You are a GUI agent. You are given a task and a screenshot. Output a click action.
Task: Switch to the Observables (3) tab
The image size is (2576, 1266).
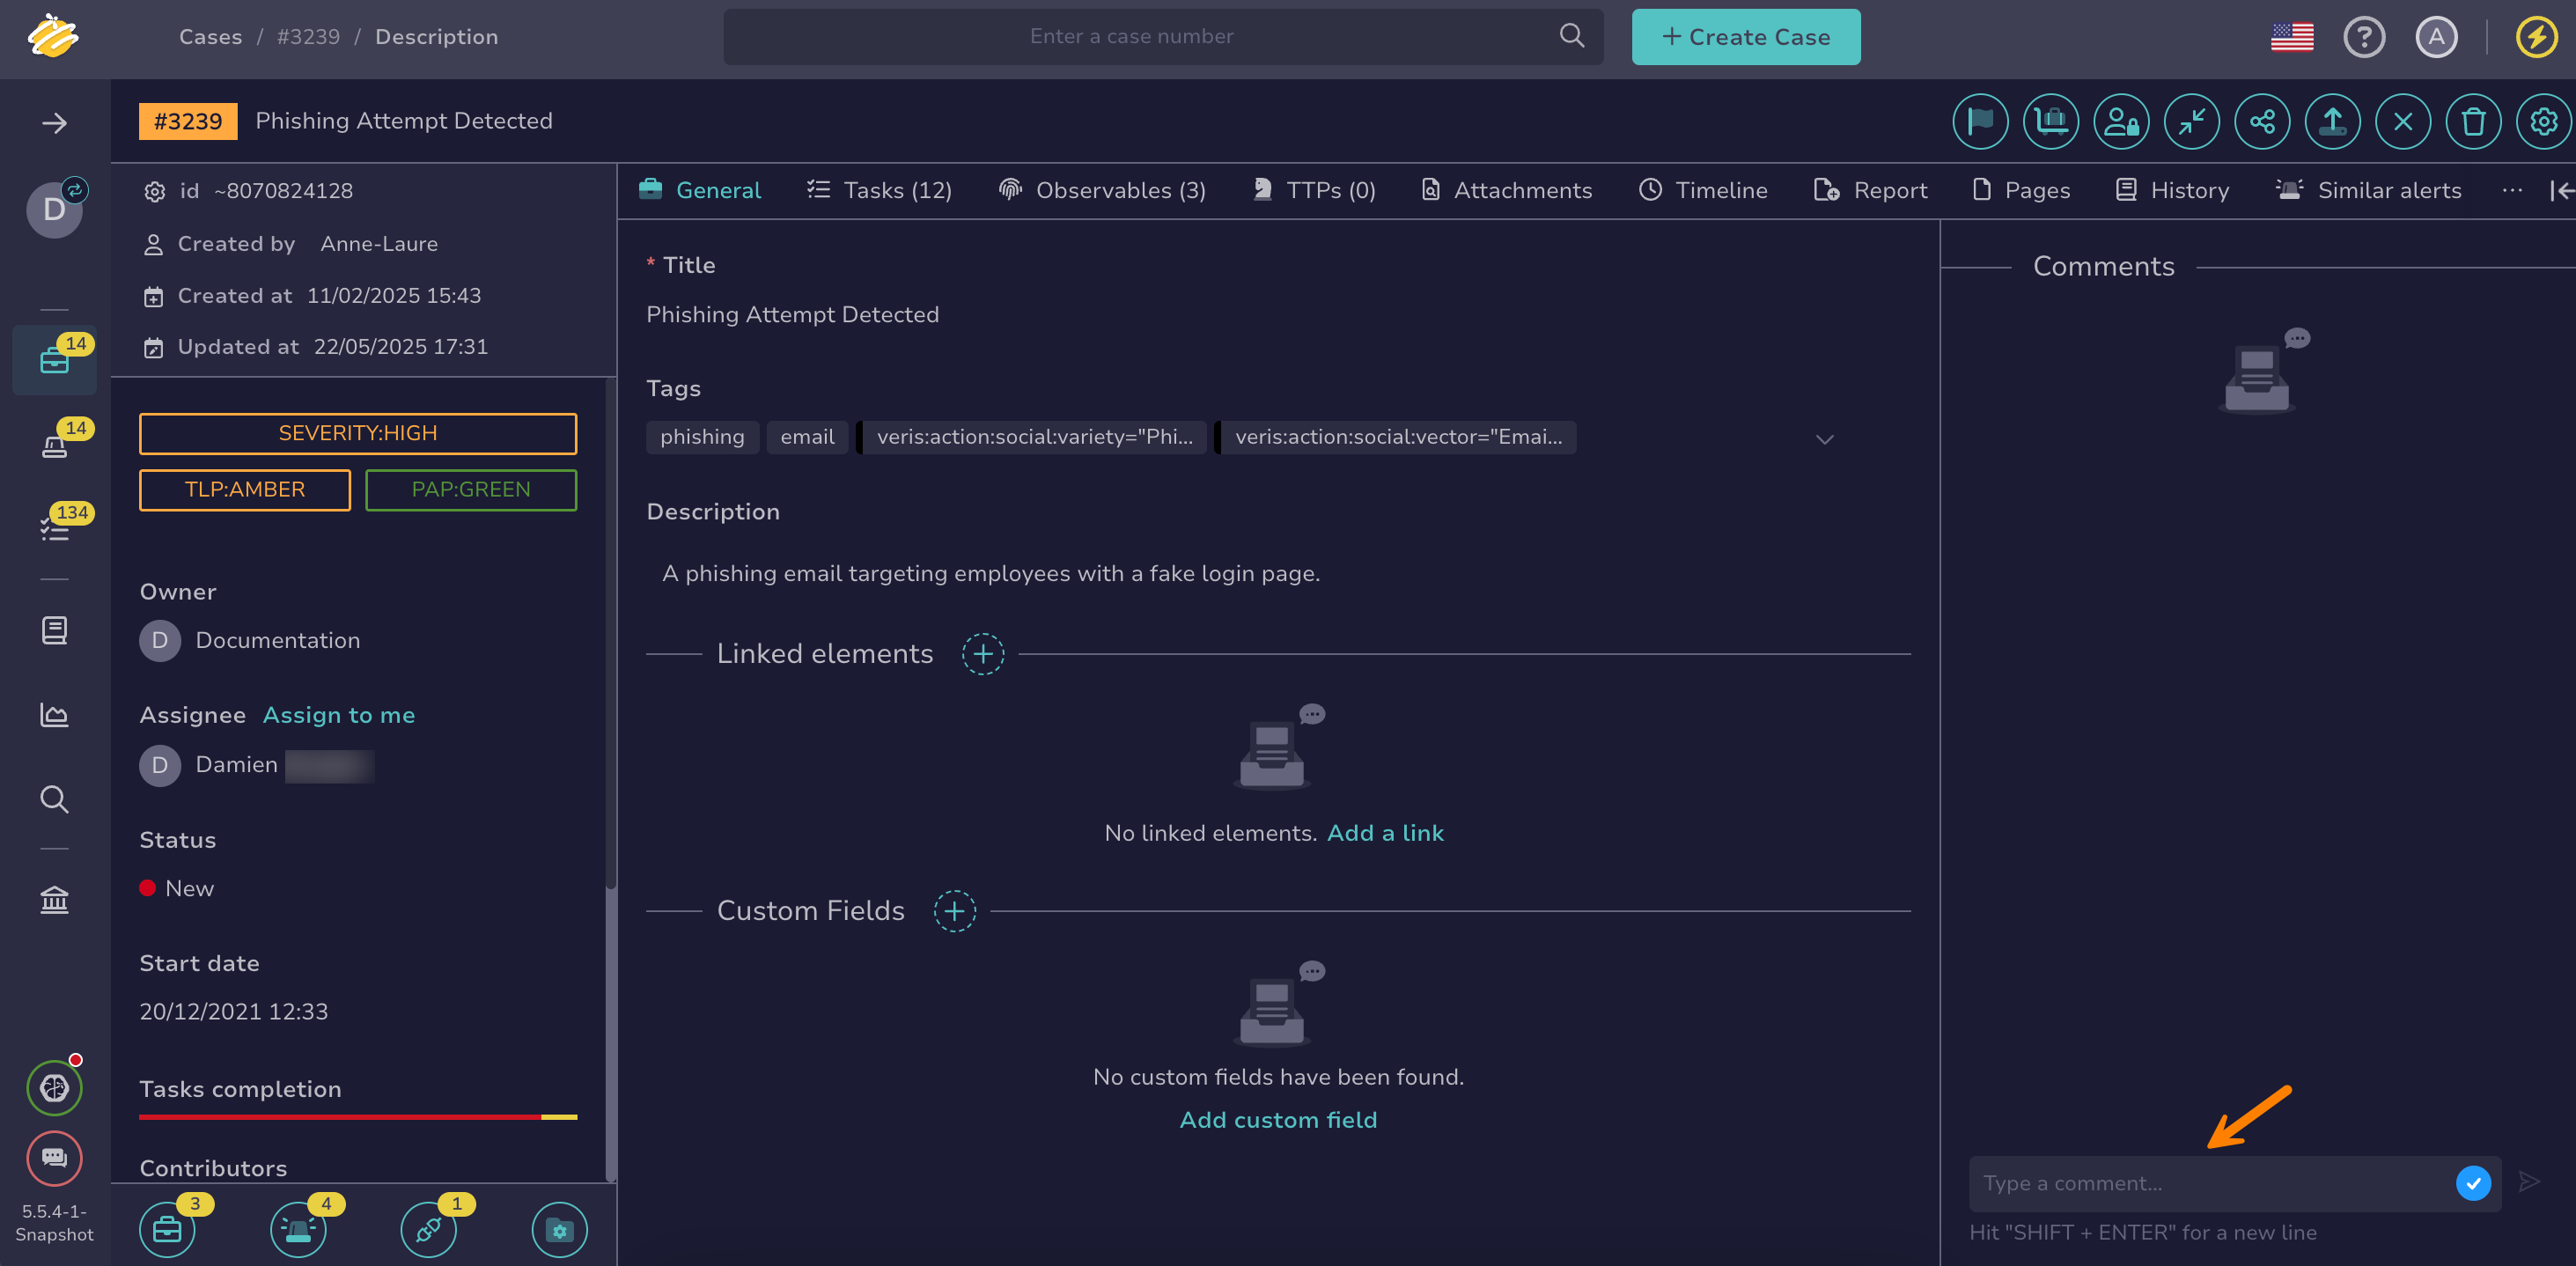click(1102, 190)
